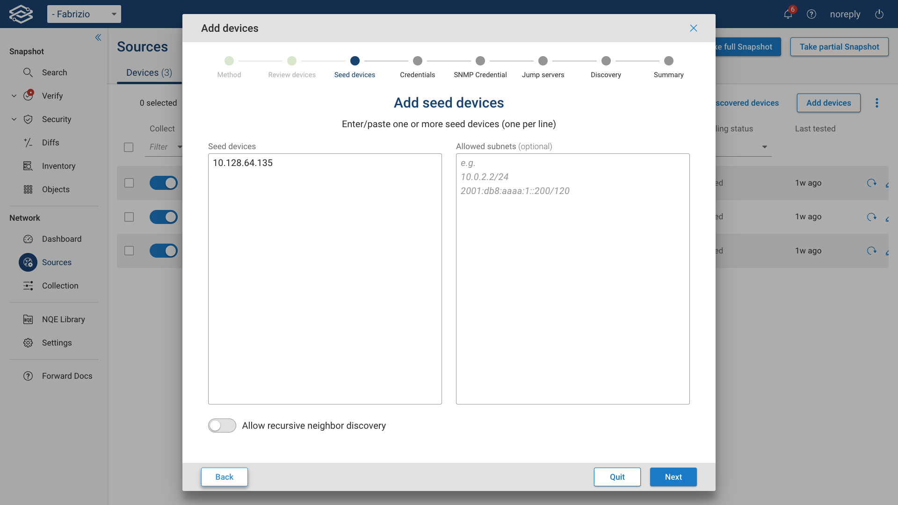Click Take partial Snapshot

pyautogui.click(x=839, y=47)
